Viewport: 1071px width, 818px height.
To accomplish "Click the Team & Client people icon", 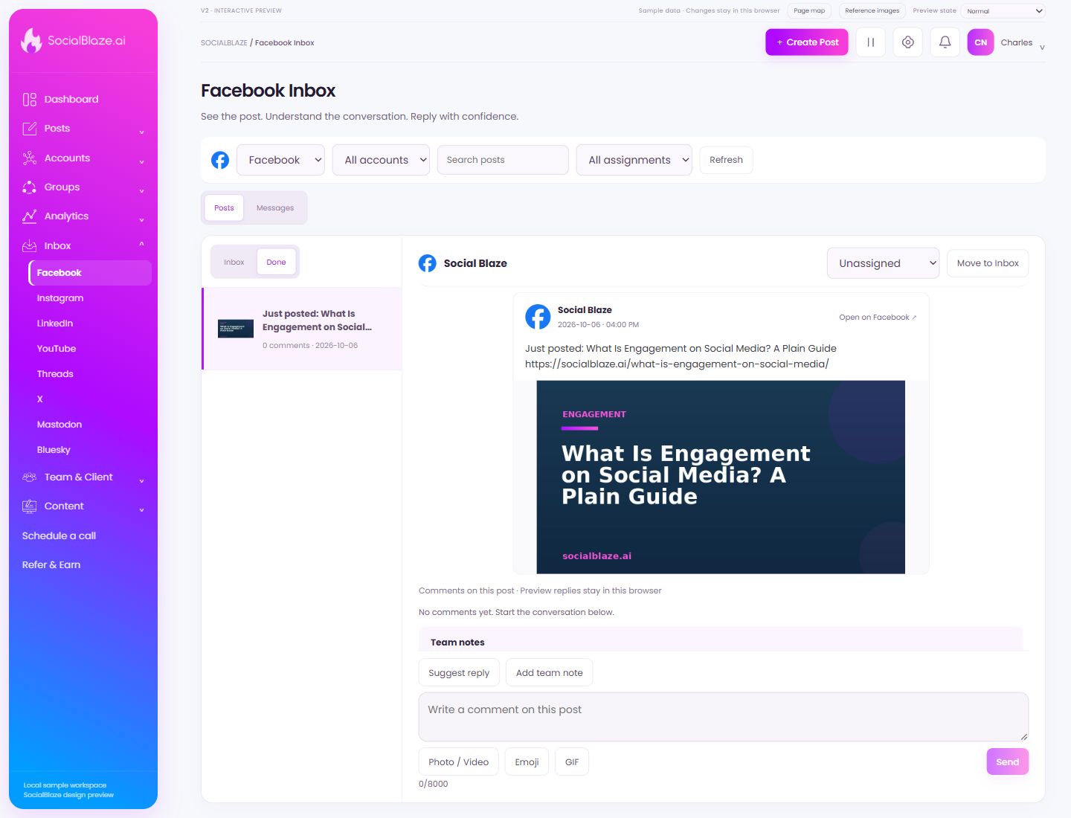I will 30,477.
